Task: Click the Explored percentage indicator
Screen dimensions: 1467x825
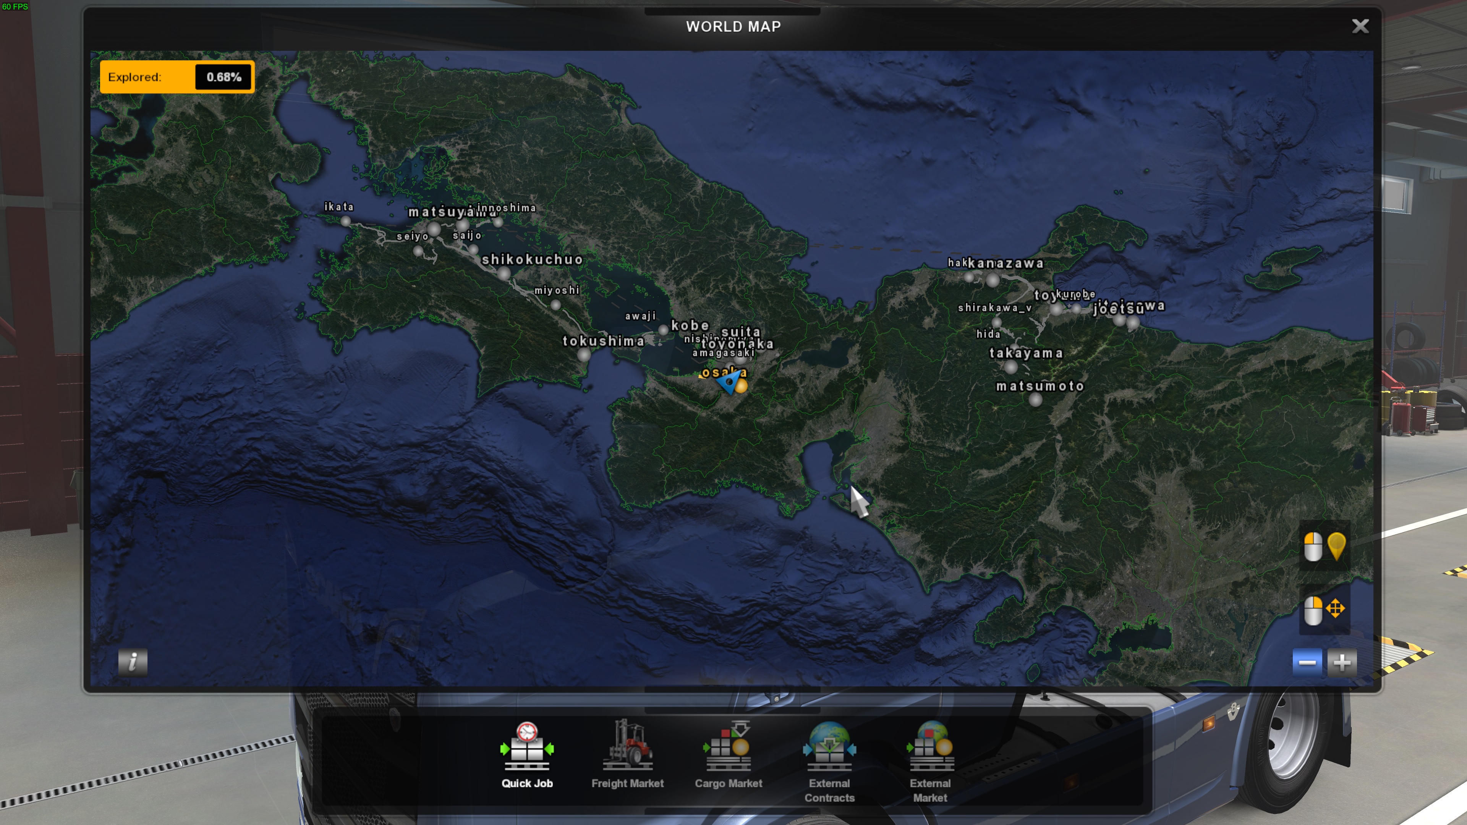Action: click(x=176, y=77)
